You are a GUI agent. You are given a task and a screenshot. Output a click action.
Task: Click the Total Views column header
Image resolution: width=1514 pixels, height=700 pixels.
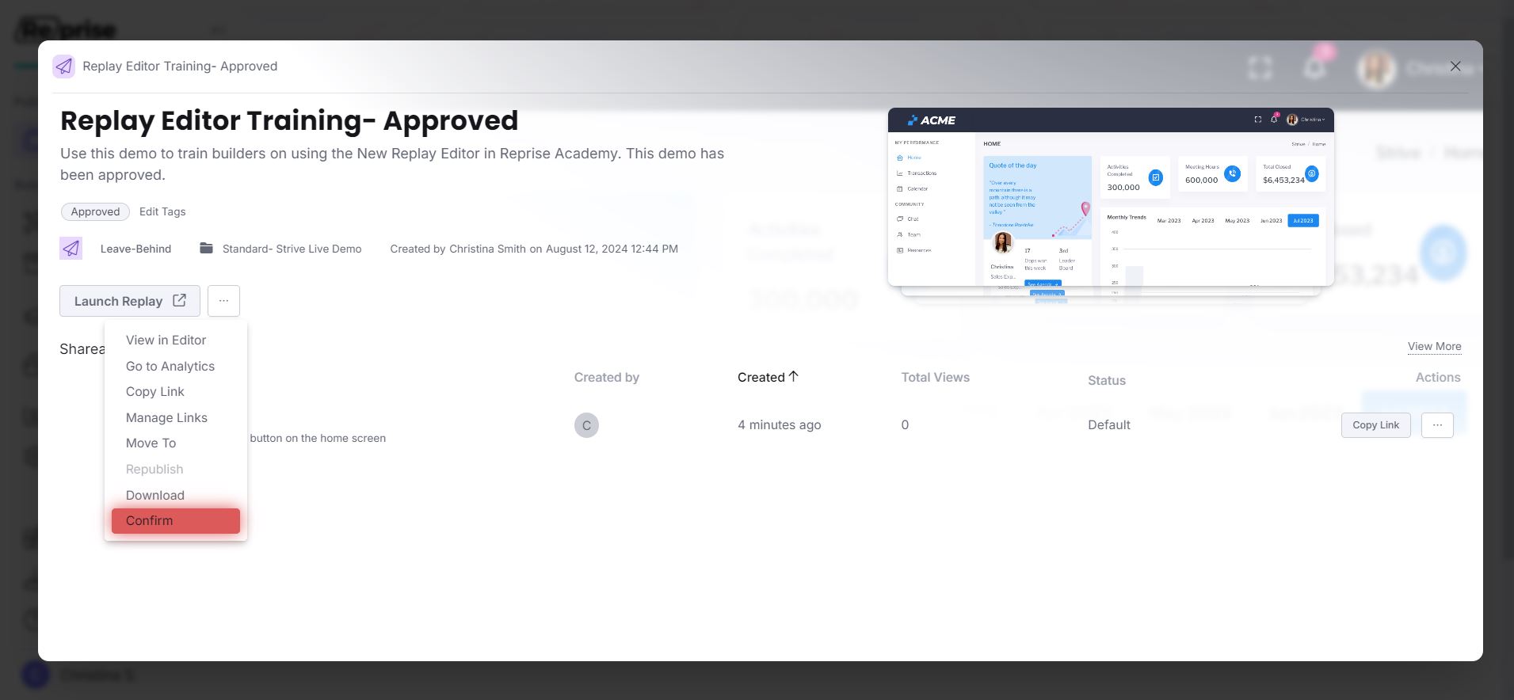pos(935,378)
